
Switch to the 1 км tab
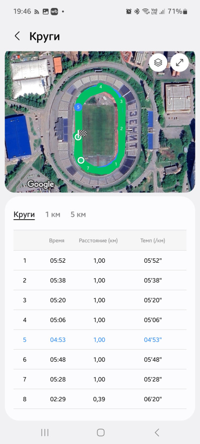click(52, 215)
